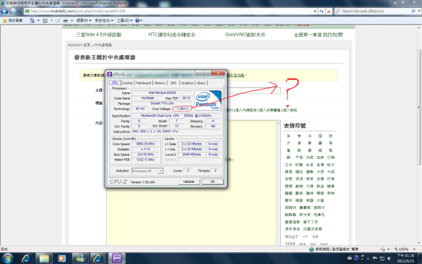Click the read mail icon in command bar

(x=57, y=20)
